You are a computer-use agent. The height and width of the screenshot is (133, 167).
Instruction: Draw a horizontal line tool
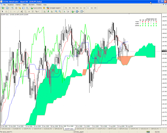(14, 11)
